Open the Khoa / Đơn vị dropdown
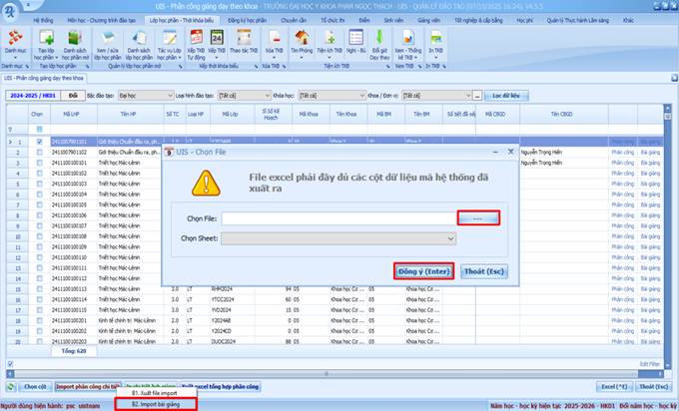The image size is (679, 411). click(468, 95)
